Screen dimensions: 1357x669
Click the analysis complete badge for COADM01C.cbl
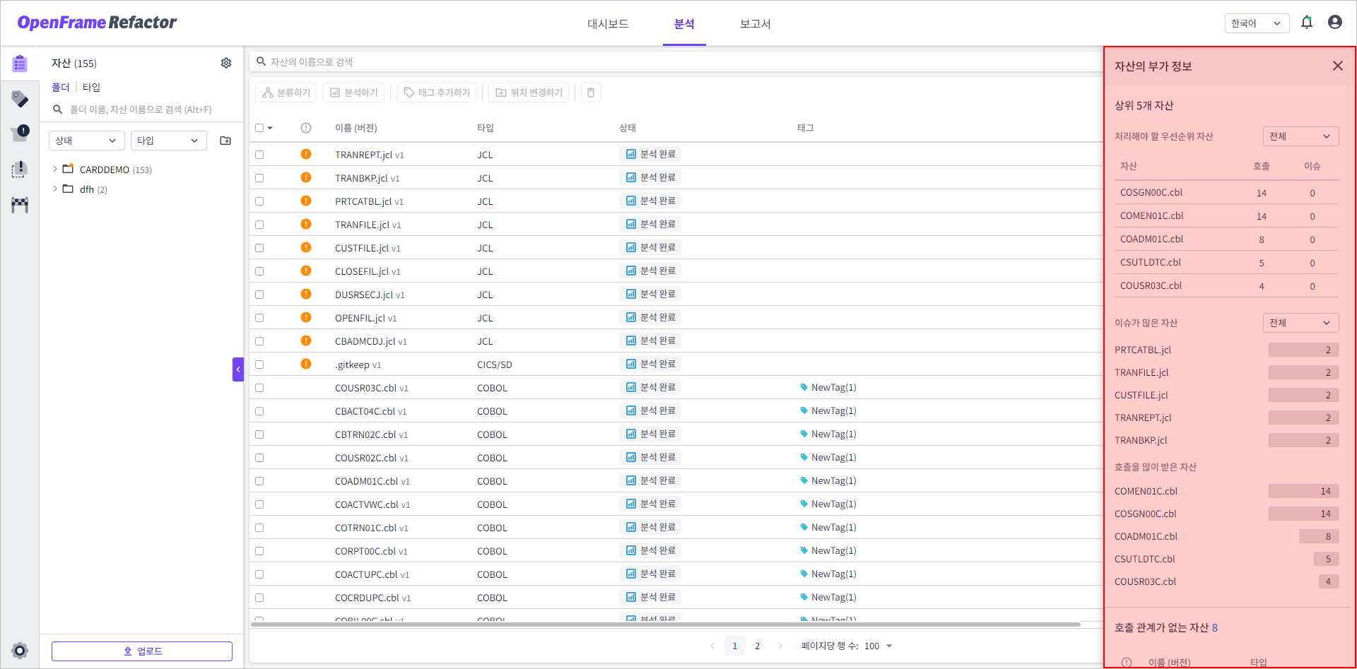pyautogui.click(x=651, y=480)
